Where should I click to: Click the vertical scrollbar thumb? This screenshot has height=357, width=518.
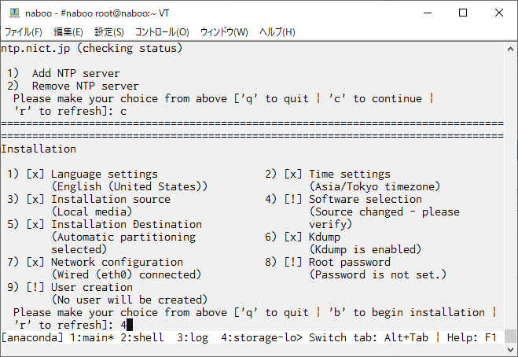tap(510, 337)
